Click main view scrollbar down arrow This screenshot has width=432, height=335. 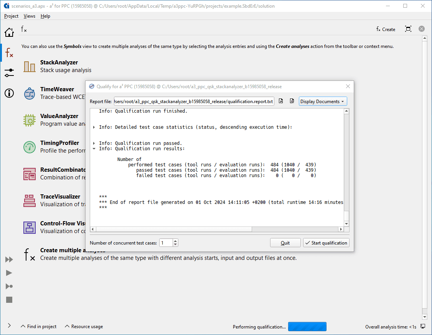(425, 317)
